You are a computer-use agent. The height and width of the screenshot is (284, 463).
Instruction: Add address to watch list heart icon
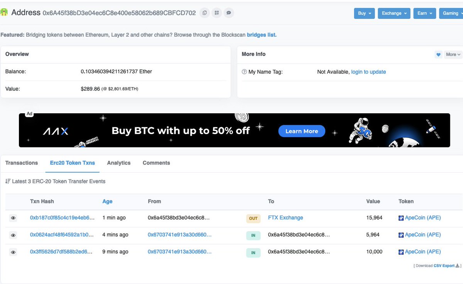click(438, 55)
